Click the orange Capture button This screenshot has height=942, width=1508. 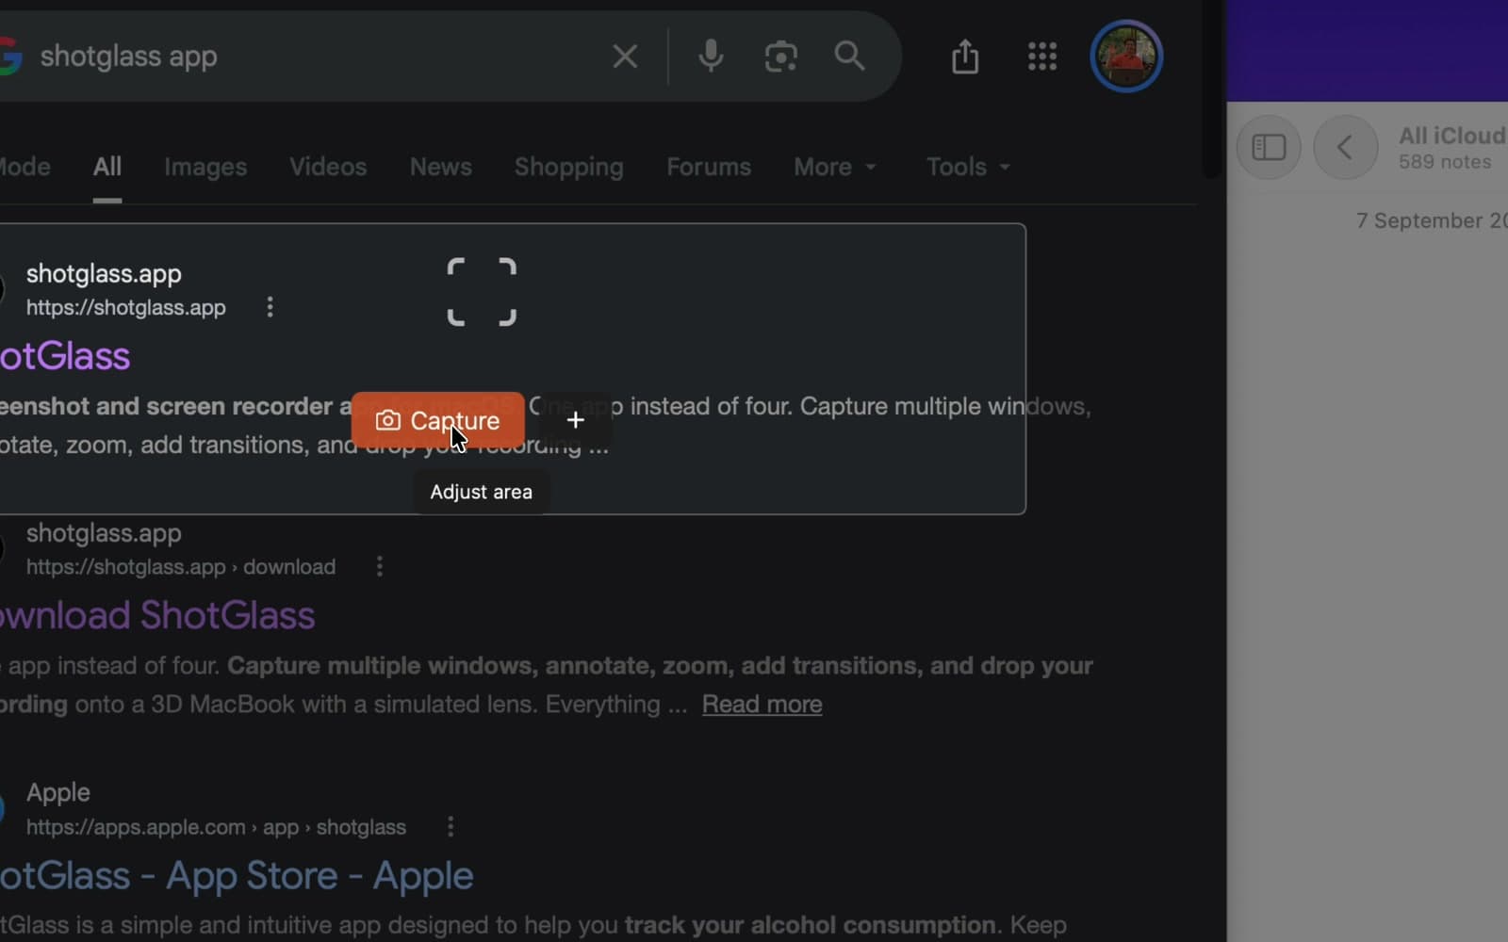coord(438,420)
